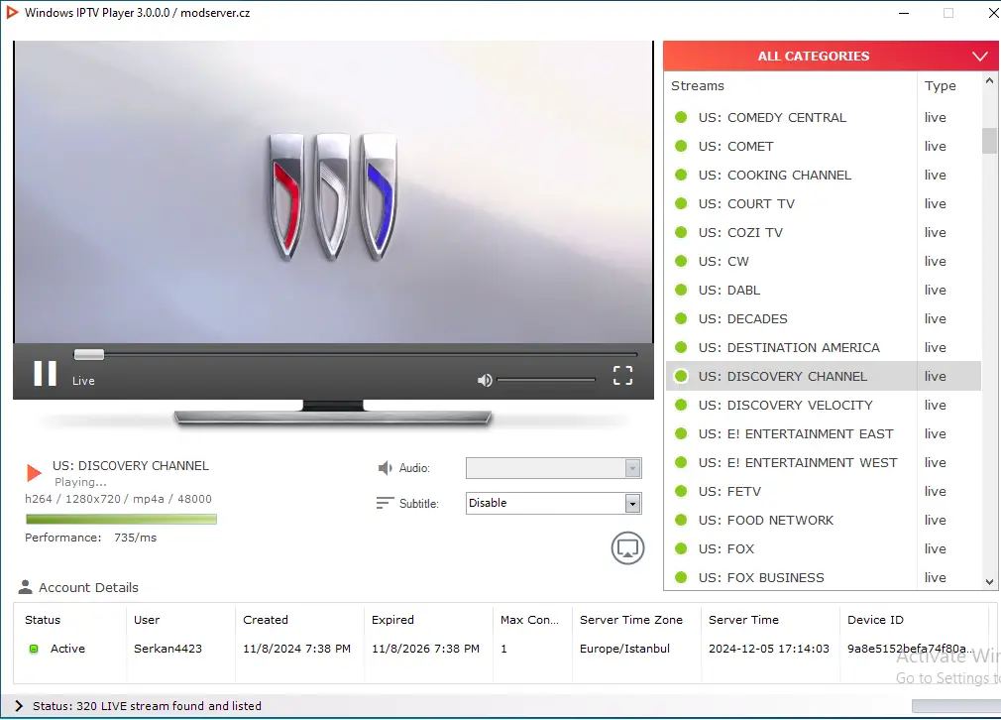This screenshot has height=720, width=1001.
Task: Click the live type cell for US: CW
Action: coord(936,261)
